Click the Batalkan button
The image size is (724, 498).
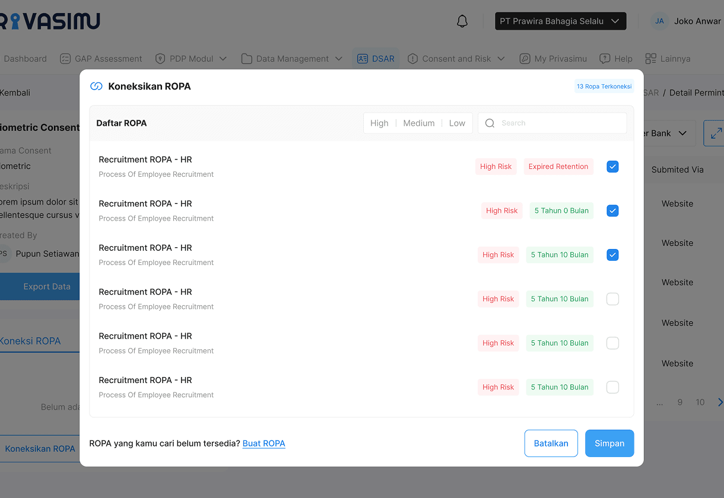[551, 443]
